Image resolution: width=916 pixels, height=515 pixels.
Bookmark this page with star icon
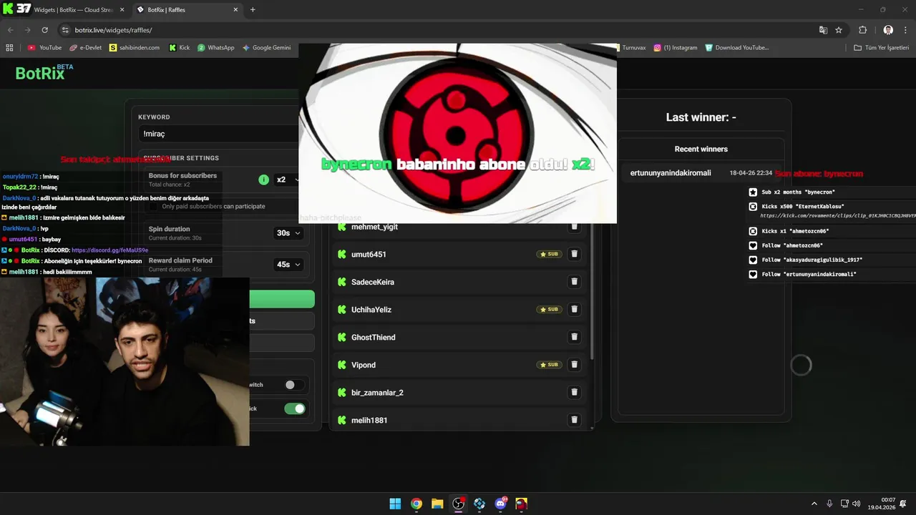click(x=839, y=30)
